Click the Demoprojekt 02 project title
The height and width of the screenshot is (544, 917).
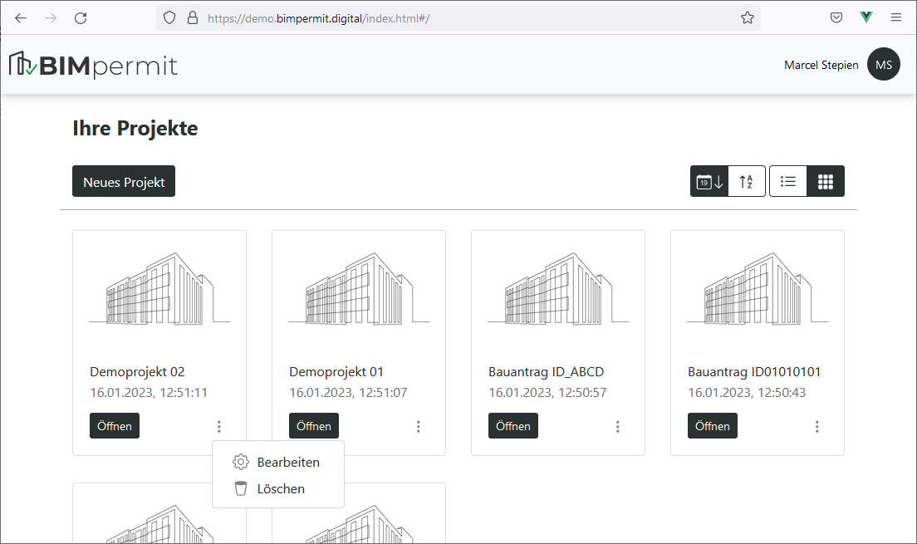click(137, 372)
